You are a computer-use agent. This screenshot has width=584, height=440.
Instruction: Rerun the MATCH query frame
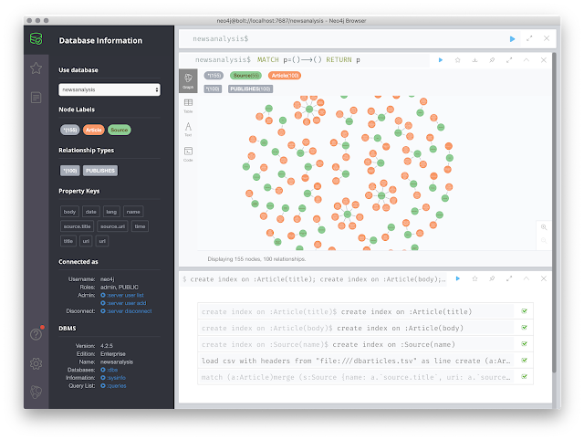[x=441, y=60]
